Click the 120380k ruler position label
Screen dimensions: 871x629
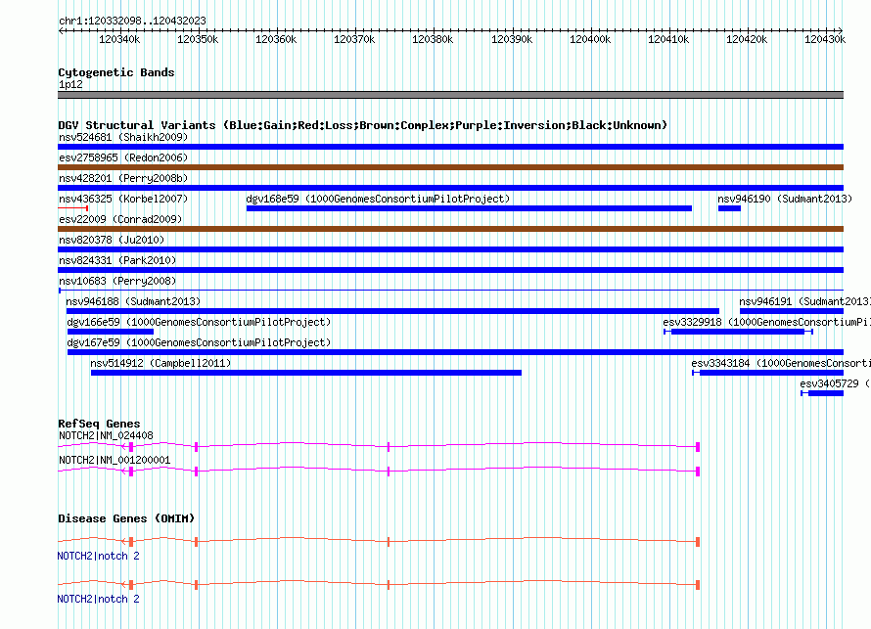coord(433,39)
